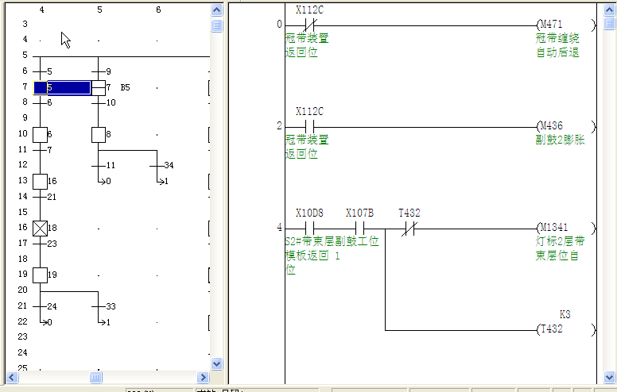Select SFC step block 8
This screenshot has width=617, height=392.
[x=99, y=133]
